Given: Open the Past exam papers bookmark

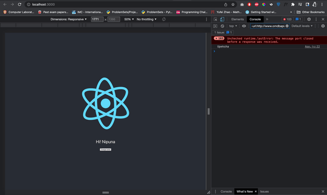Looking at the screenshot, I should coord(53,12).
